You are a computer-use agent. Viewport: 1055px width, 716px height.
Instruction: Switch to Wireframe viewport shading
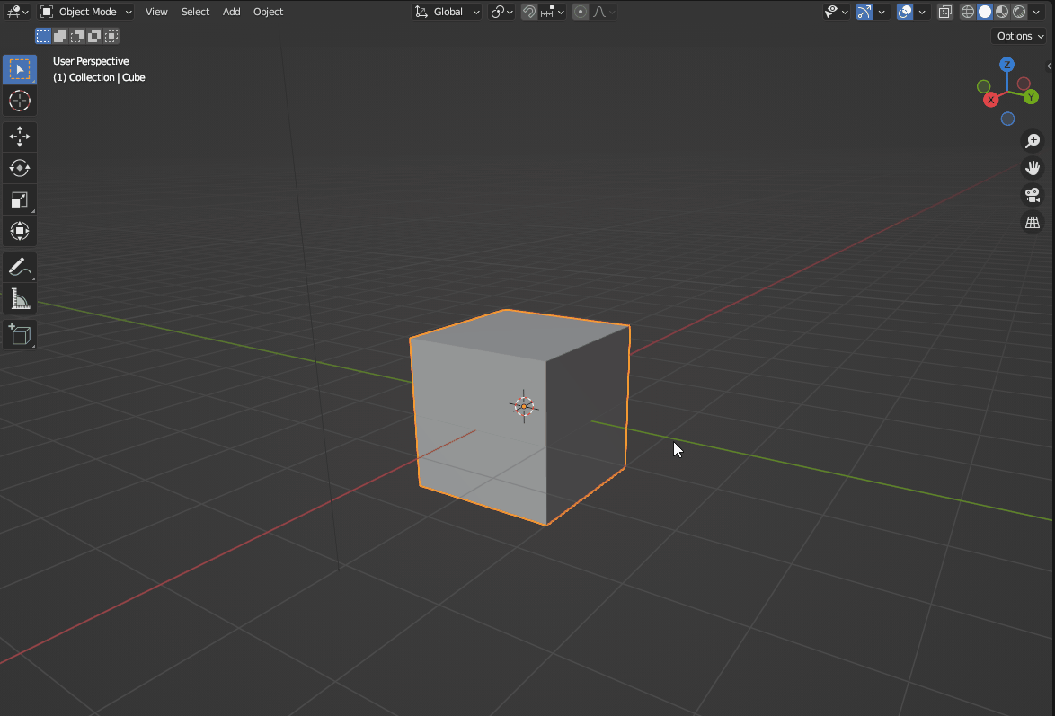[x=968, y=12]
